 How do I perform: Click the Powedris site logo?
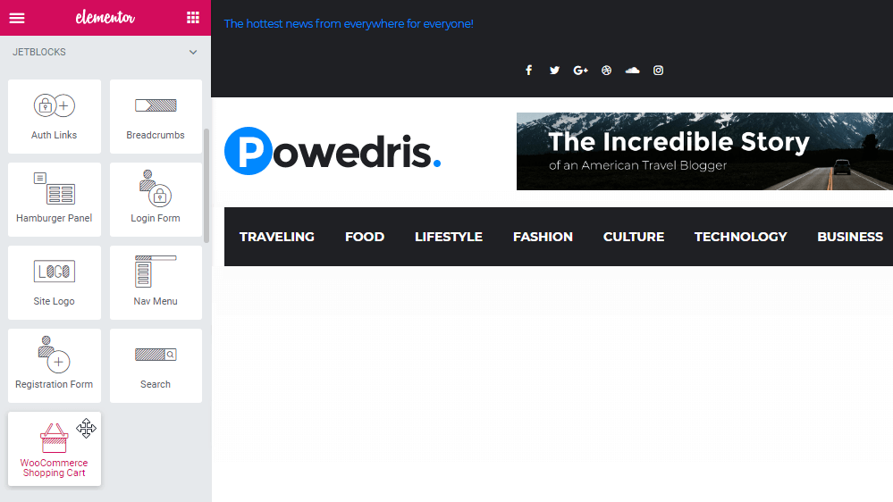[333, 151]
